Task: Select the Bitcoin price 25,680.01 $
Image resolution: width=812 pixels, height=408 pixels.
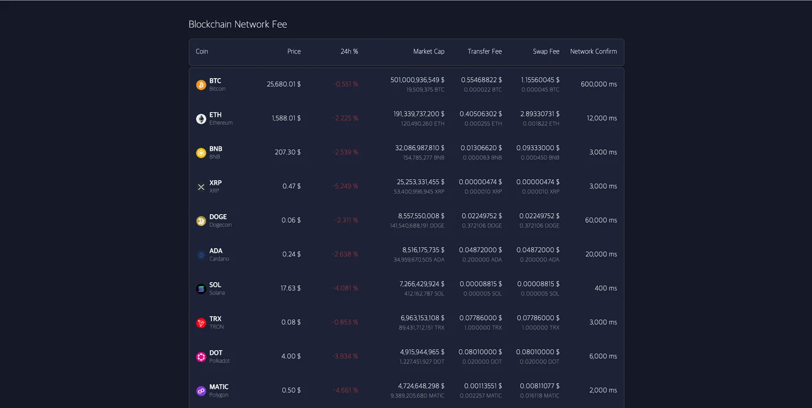Action: 284,84
